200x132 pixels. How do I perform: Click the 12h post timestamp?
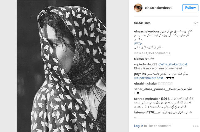click(196, 23)
